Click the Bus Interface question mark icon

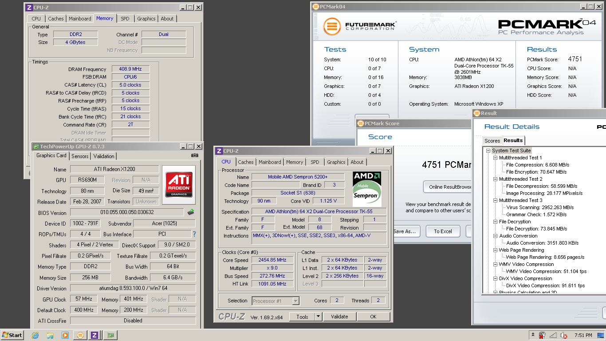click(x=194, y=234)
